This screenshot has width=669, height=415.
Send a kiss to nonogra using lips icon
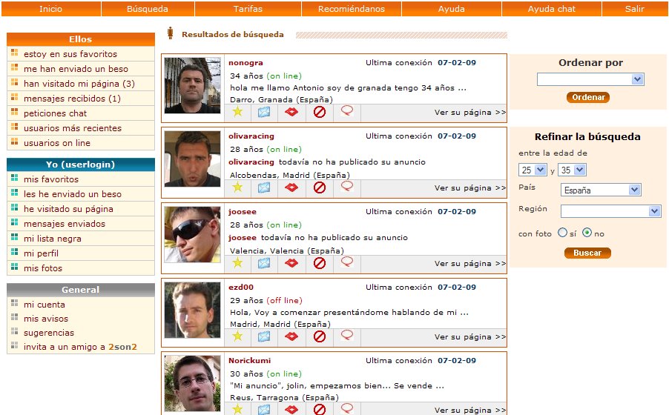point(291,112)
